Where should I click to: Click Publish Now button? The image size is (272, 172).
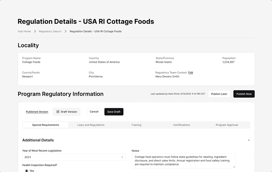click(x=244, y=94)
